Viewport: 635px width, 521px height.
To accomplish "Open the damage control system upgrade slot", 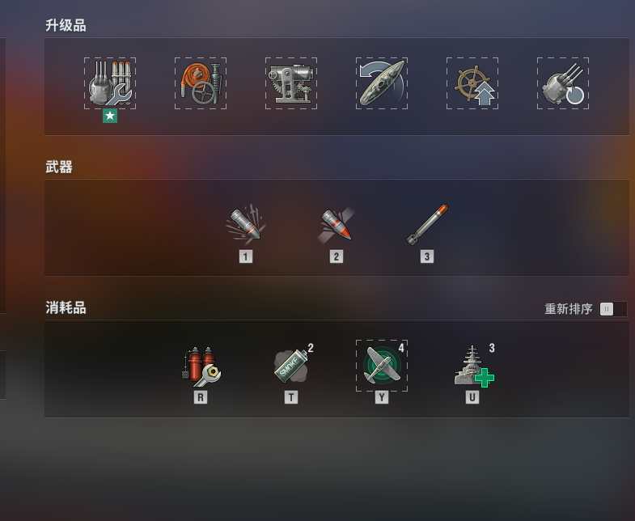I will (201, 83).
